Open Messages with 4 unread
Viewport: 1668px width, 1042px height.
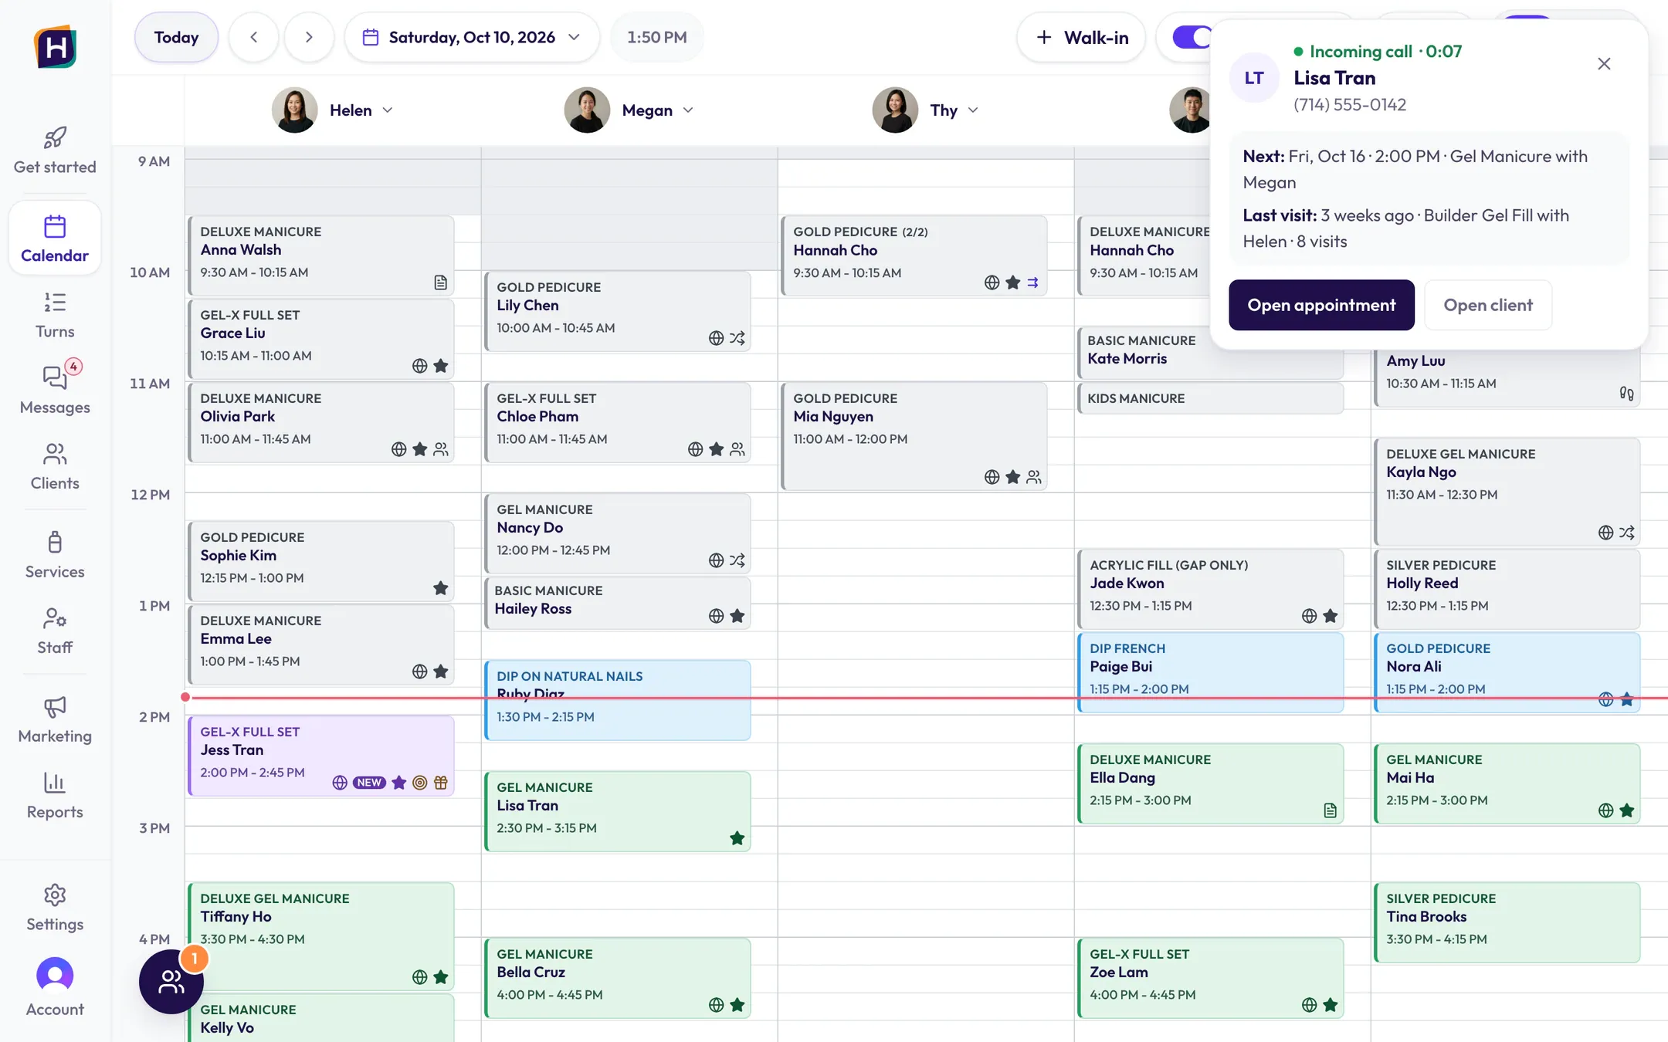point(55,390)
